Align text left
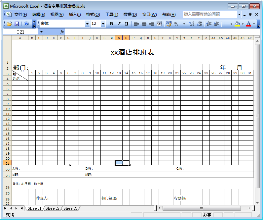 136,24
